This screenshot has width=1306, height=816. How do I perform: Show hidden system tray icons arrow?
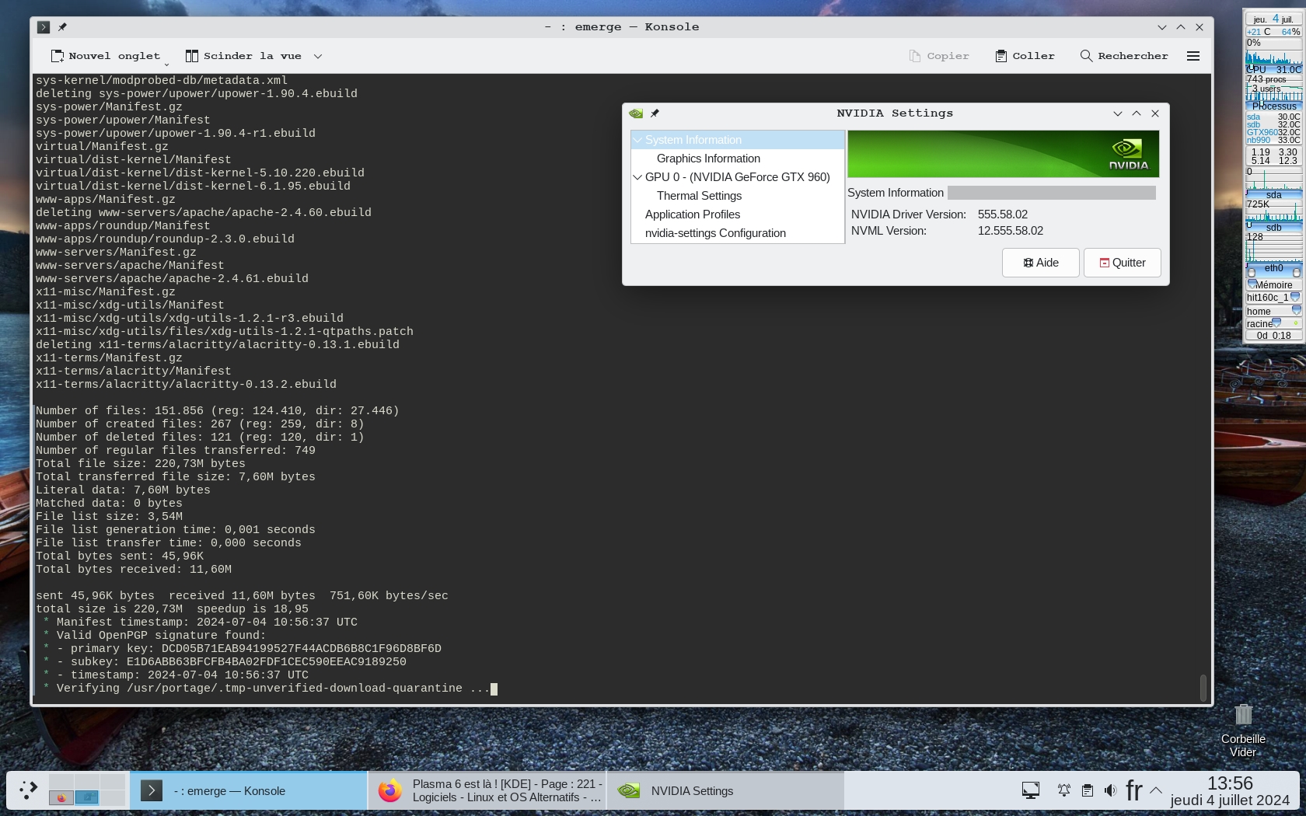point(1156,790)
